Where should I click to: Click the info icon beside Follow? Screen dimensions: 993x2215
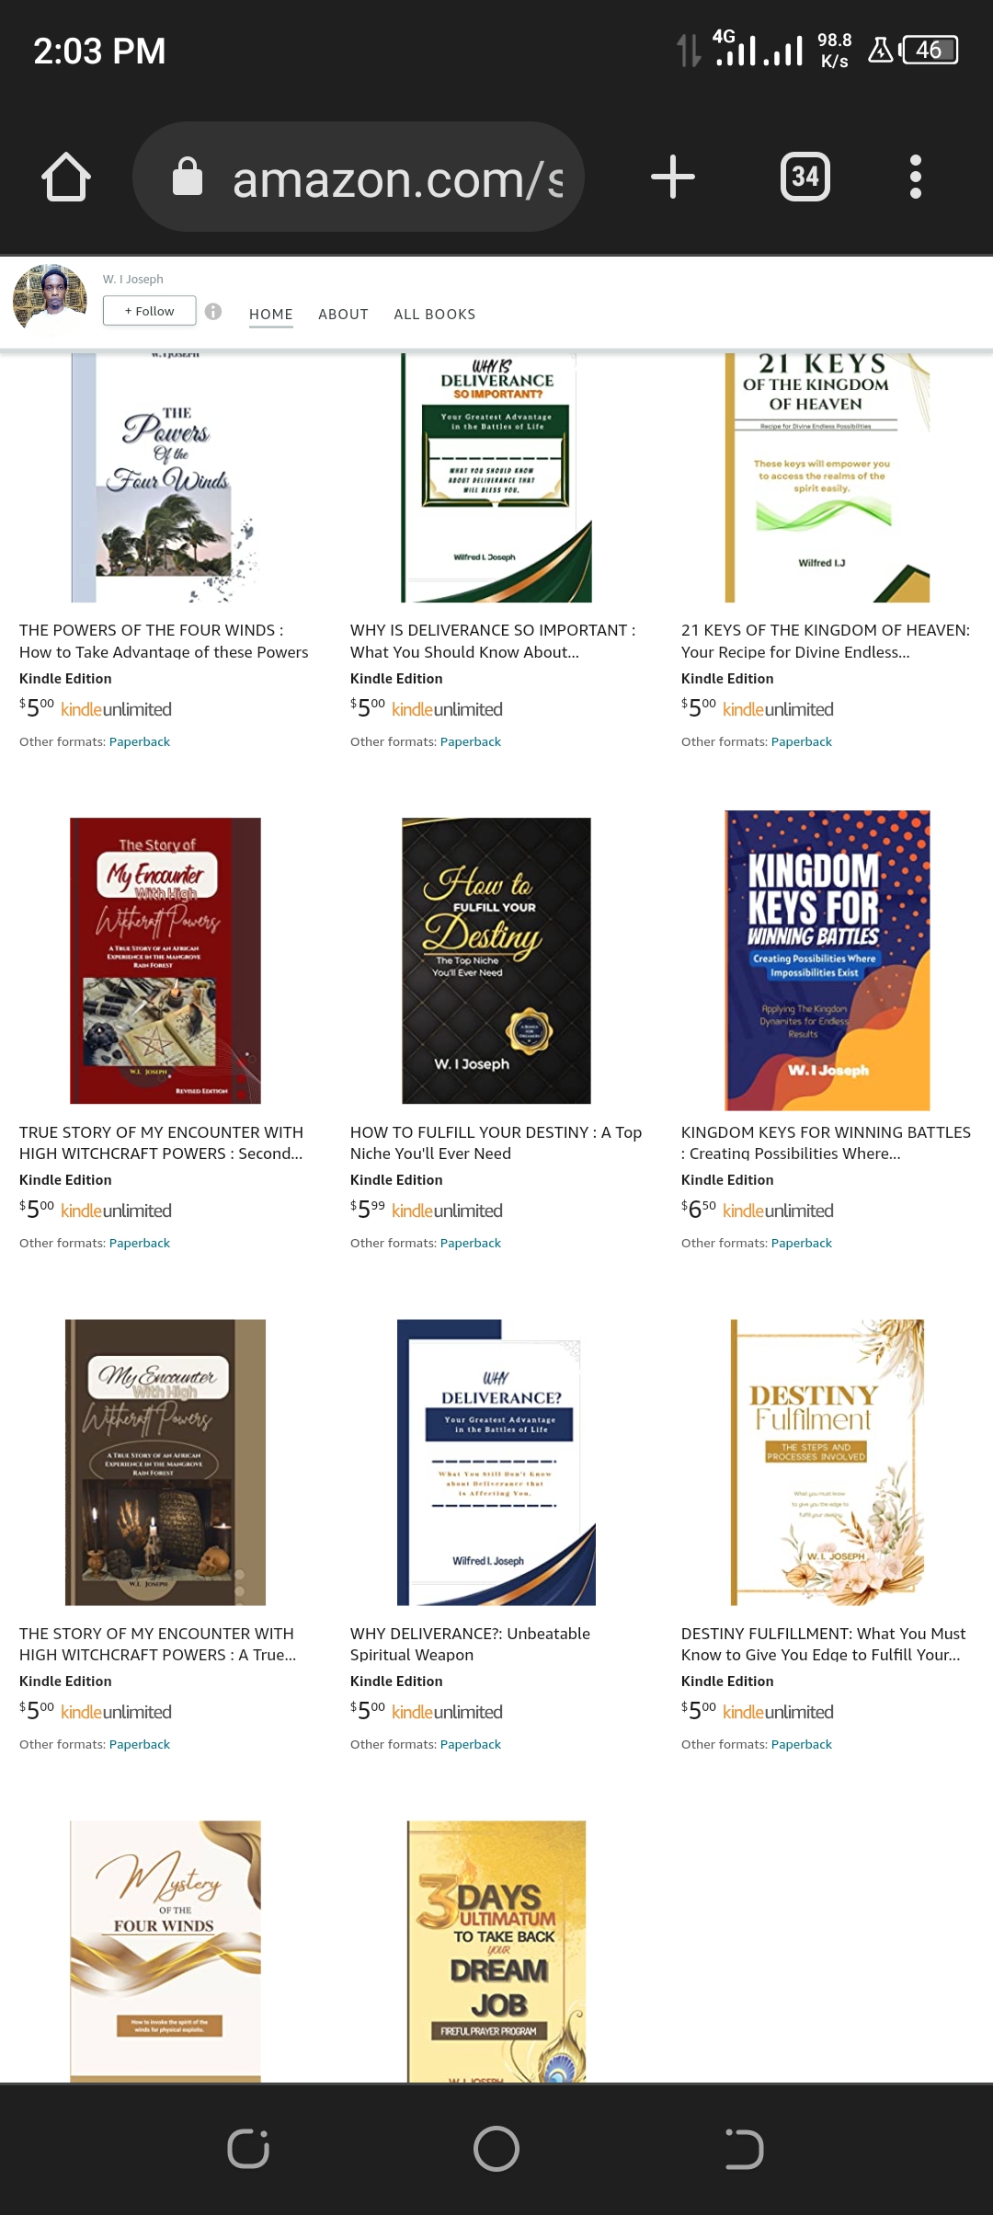213,311
